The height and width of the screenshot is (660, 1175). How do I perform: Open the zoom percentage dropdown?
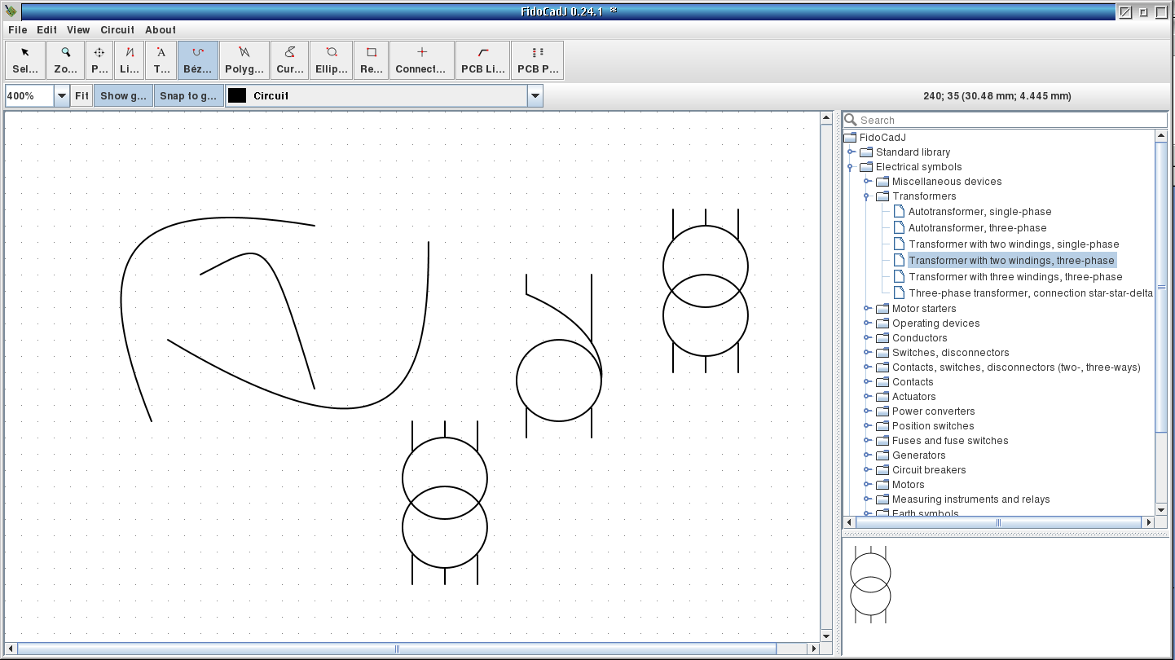62,96
